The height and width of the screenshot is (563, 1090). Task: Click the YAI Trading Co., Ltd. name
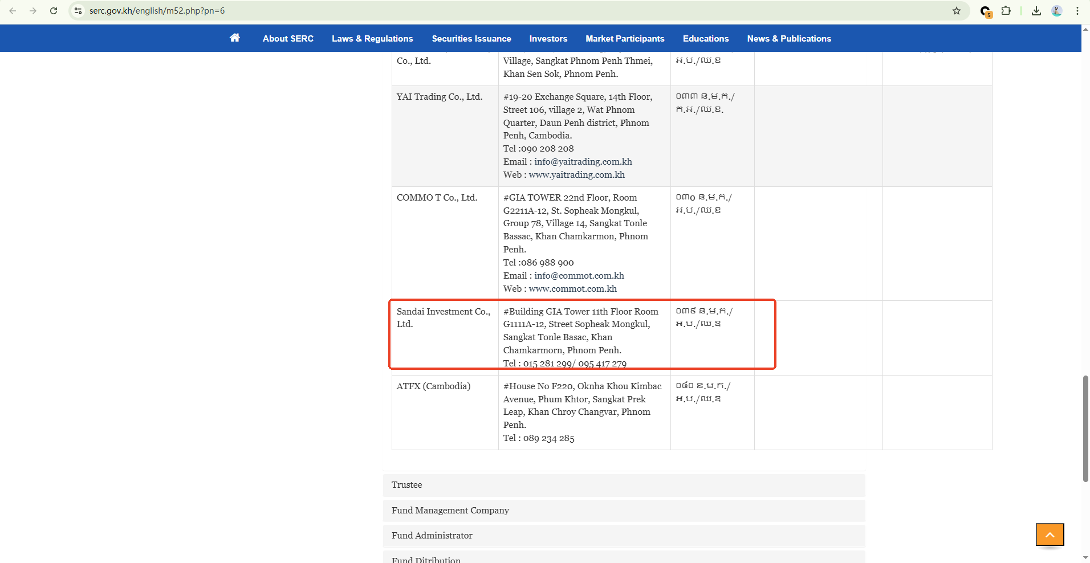(x=440, y=97)
